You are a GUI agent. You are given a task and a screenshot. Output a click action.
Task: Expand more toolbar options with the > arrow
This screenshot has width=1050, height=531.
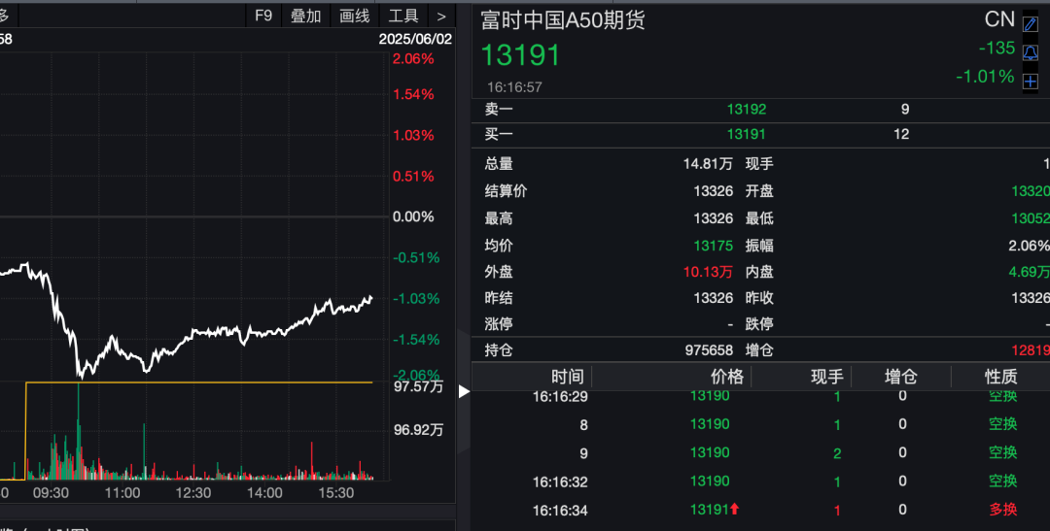[441, 16]
